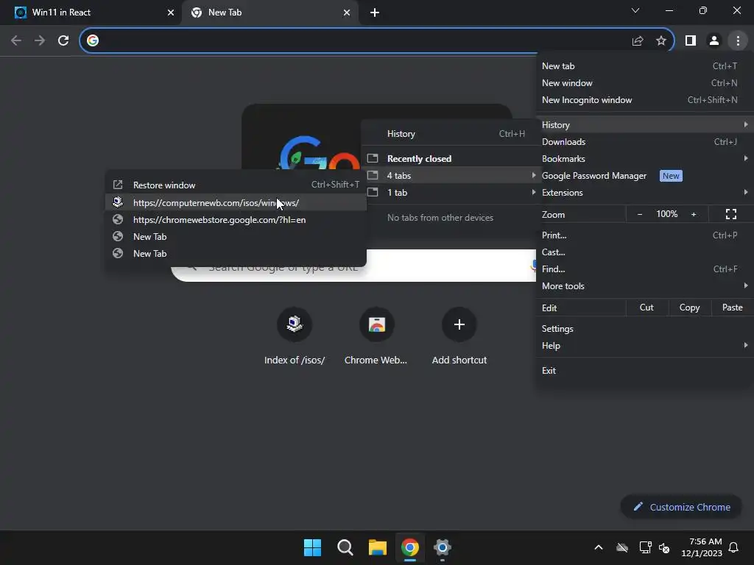The image size is (754, 565).
Task: Click Restore window option
Action: tap(236, 185)
